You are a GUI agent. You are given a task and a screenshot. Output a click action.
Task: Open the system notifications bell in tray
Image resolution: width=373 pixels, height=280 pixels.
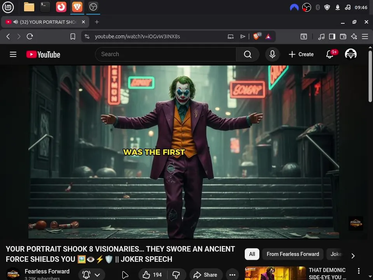(x=338, y=7)
